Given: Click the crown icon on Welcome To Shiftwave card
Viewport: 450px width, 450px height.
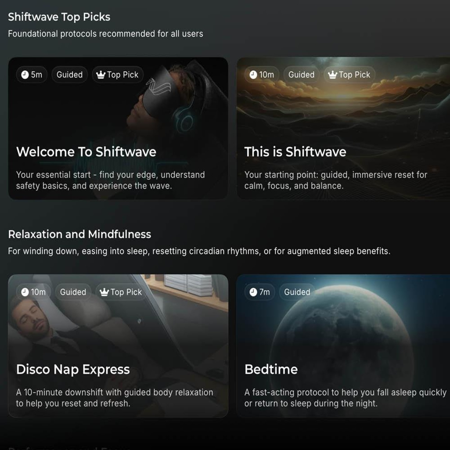Looking at the screenshot, I should (101, 75).
